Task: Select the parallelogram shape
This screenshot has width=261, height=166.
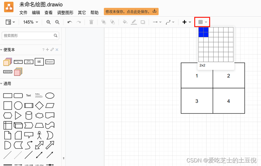Action: coord(50,106)
